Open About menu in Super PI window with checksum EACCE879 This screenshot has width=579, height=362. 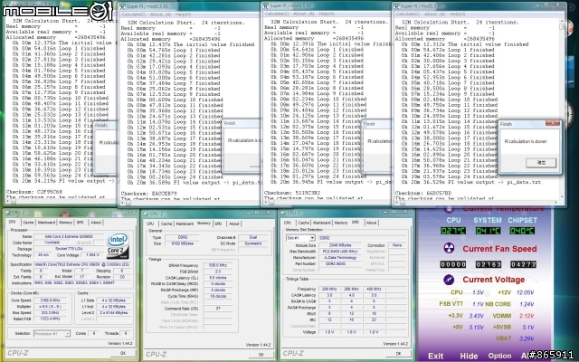coord(160,14)
